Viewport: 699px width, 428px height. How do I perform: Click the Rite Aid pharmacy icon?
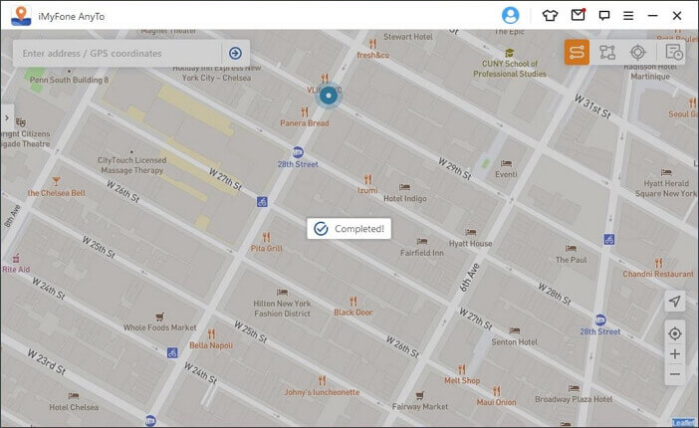coord(16,258)
